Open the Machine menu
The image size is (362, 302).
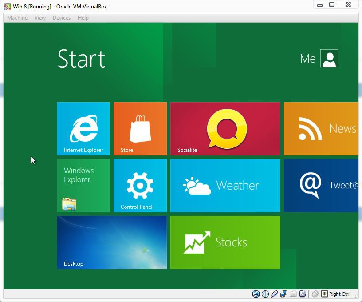17,18
